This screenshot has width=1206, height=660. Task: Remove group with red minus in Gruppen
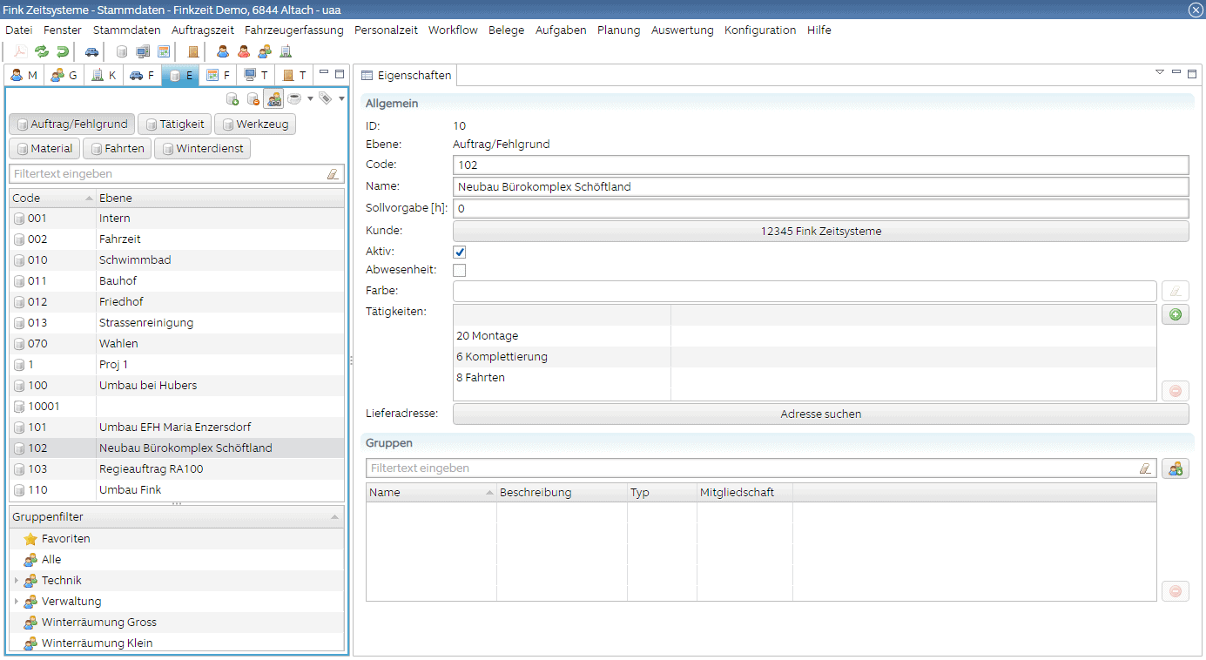(x=1176, y=591)
